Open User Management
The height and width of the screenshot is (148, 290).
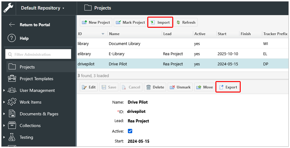[37, 90]
